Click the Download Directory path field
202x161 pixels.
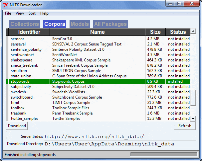(x=120, y=144)
